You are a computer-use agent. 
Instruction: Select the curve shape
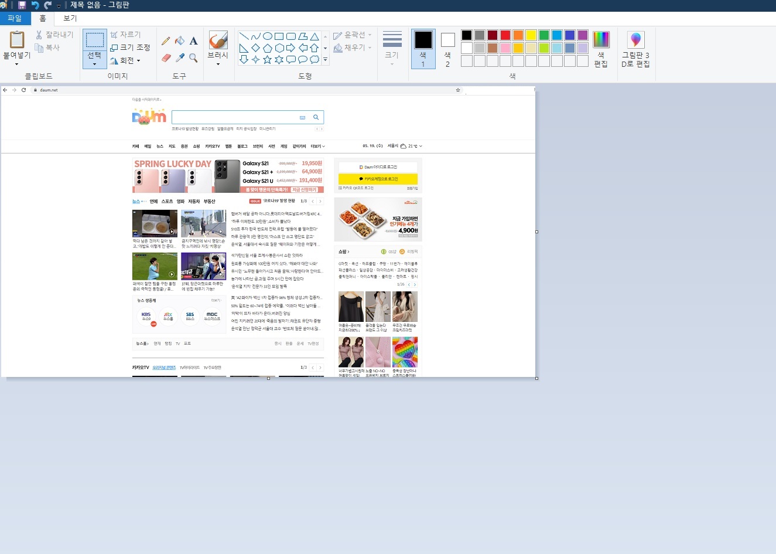coord(256,36)
